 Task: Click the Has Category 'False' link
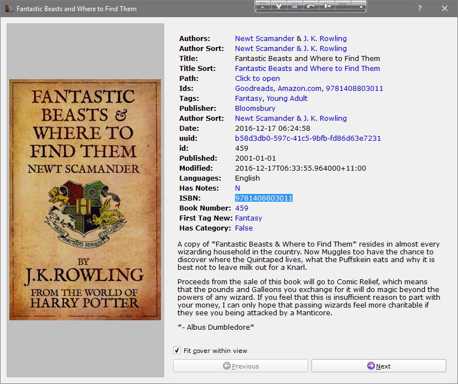pyautogui.click(x=244, y=228)
